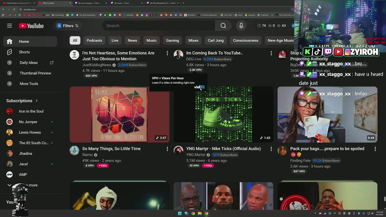Image resolution: width=386 pixels, height=217 pixels.
Task: Open Im Coming Back To YouTube title
Action: click(x=214, y=53)
